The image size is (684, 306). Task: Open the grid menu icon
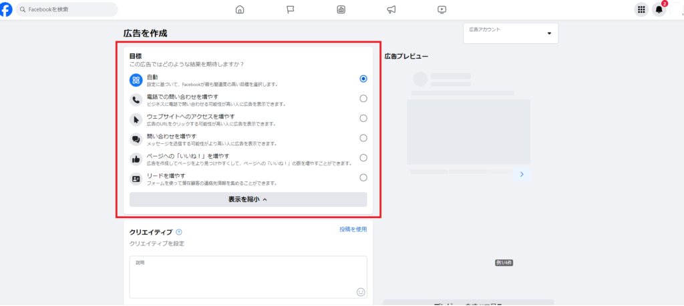(x=641, y=9)
